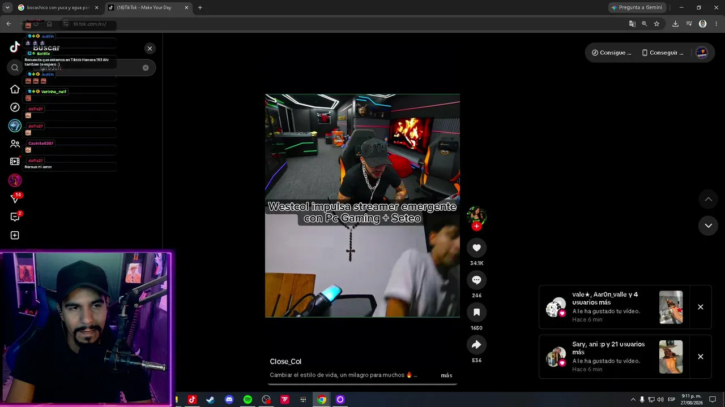This screenshot has width=725, height=407.
Task: Open Discord from the taskbar
Action: pyautogui.click(x=229, y=400)
